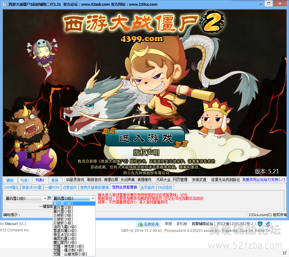Click the blue shield icon in footer
Viewport: 289px width, 257px height.
coord(260,224)
